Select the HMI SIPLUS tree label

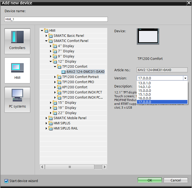click(x=62, y=123)
